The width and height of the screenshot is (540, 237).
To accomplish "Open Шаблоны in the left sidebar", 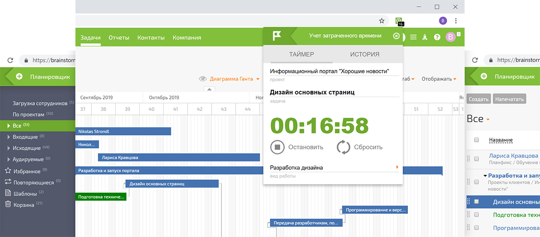I will click(x=25, y=193).
